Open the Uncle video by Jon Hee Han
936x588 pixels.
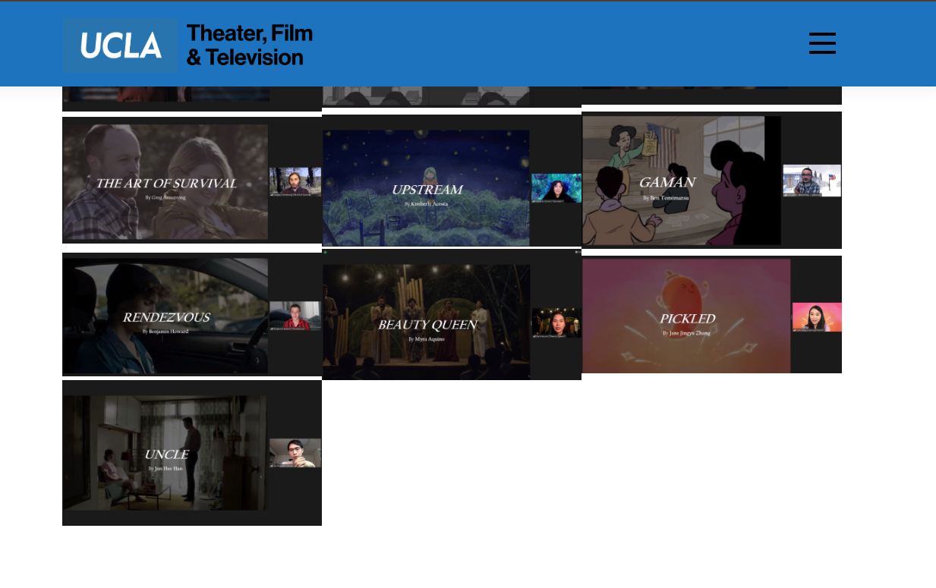165,452
